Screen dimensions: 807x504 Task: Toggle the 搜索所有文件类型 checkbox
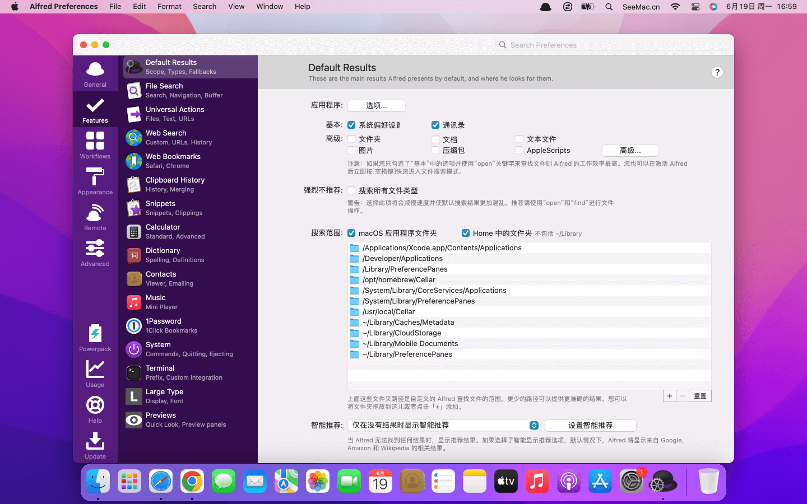pos(351,190)
